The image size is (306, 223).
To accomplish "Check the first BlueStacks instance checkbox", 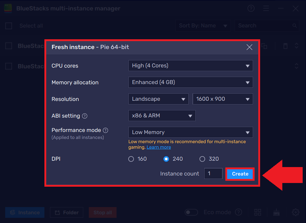I will click(9, 46).
